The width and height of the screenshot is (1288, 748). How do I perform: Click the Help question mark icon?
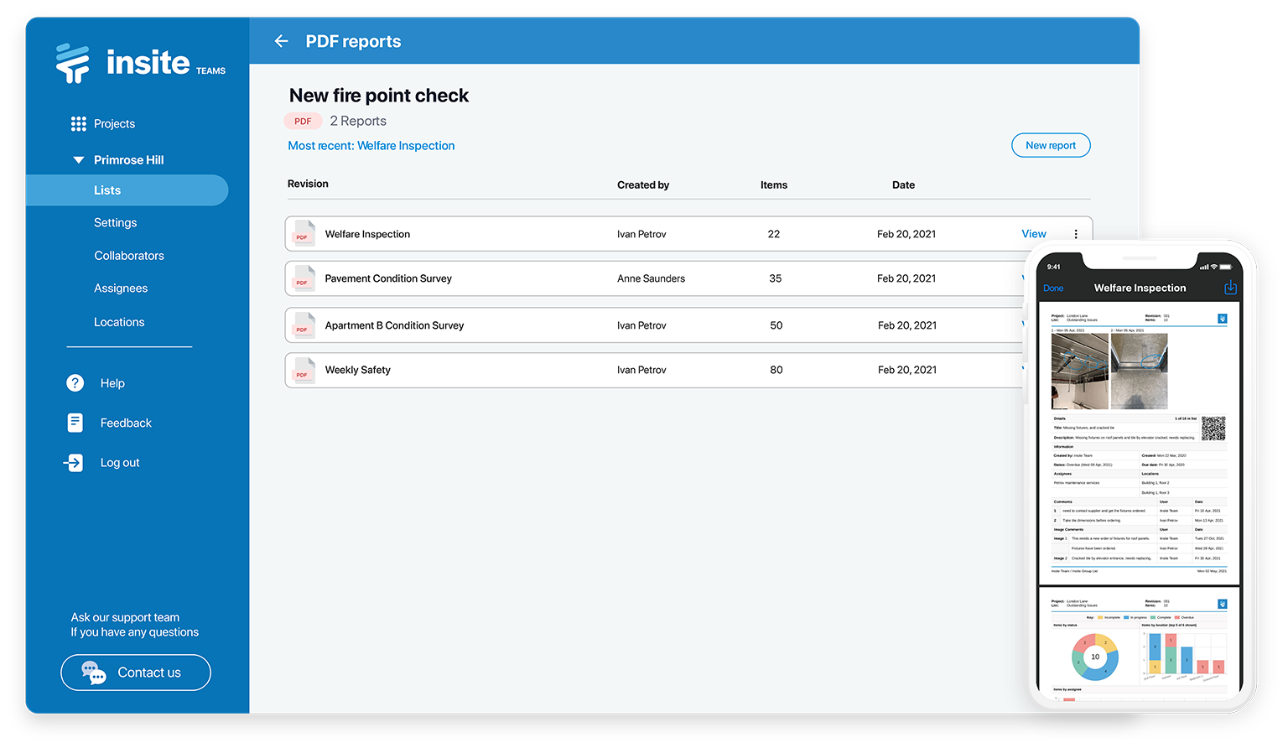[75, 383]
